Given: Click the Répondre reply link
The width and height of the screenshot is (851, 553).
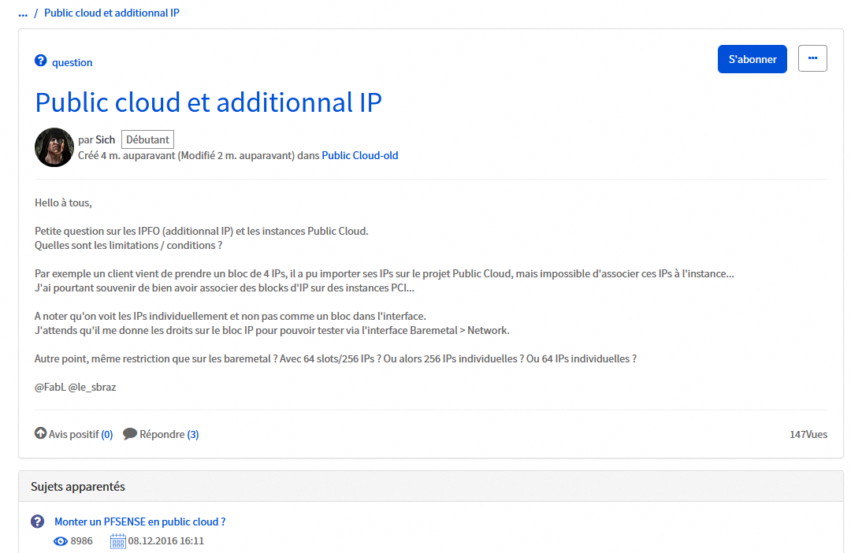Looking at the screenshot, I should tap(162, 434).
